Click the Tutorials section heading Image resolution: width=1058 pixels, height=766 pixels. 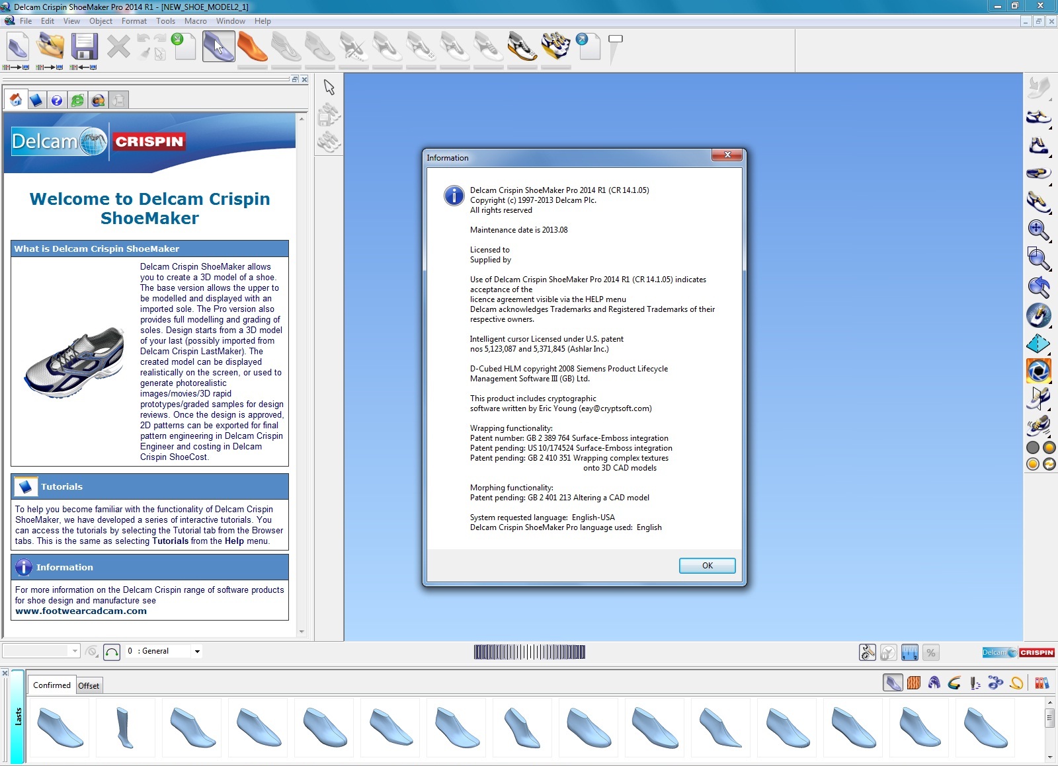coord(61,486)
